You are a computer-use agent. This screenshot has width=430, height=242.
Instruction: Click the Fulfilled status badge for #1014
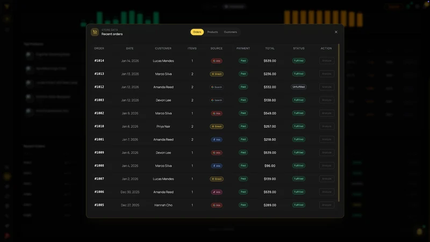point(299,61)
